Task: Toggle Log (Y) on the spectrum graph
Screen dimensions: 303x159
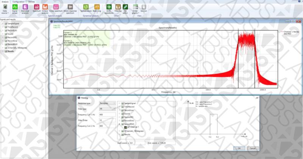Action: [56, 28]
